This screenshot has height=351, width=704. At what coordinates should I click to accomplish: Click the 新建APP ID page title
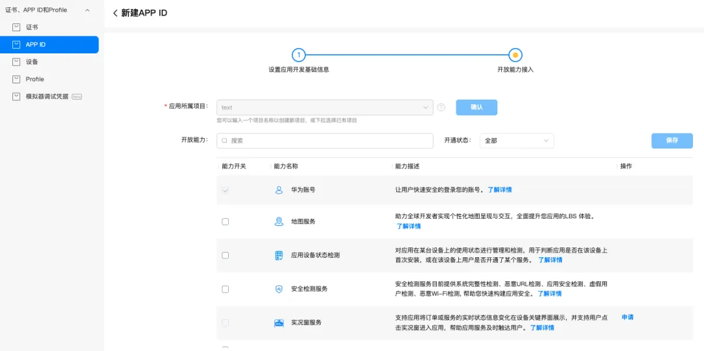coord(144,13)
